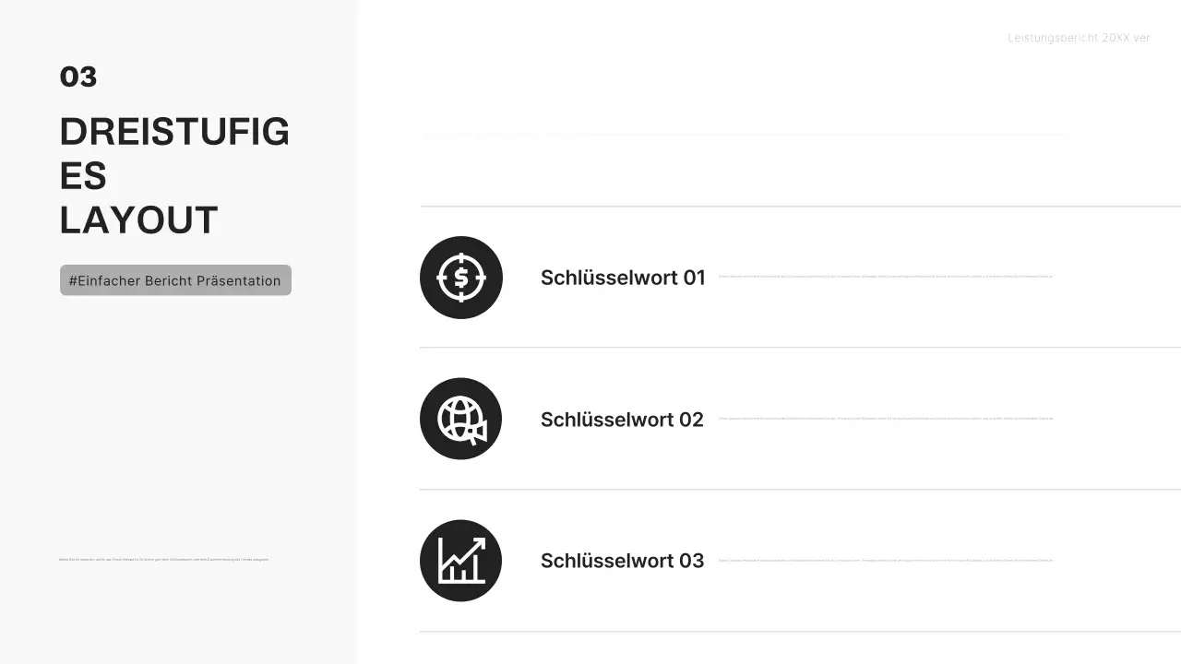This screenshot has height=664, width=1181.
Task: Select the globe with megaphone icon
Action: point(460,419)
